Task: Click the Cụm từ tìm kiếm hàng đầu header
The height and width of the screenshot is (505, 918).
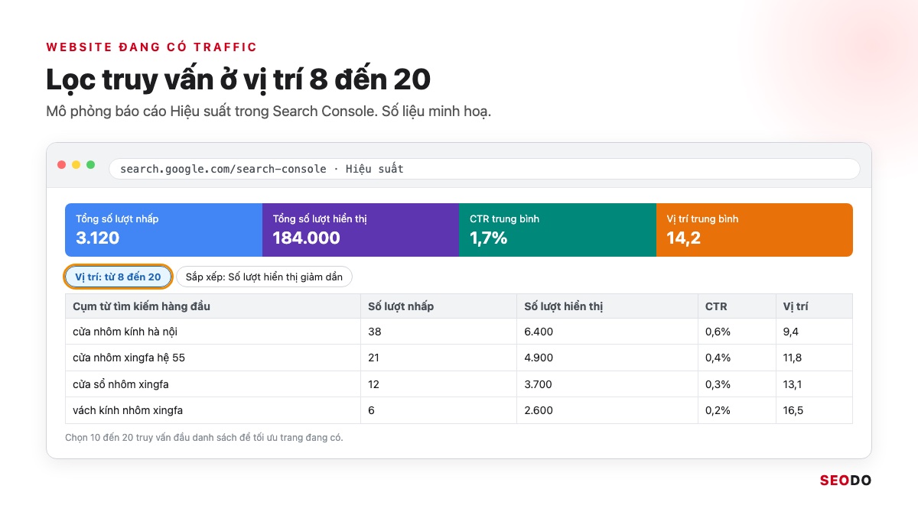Action: point(213,306)
